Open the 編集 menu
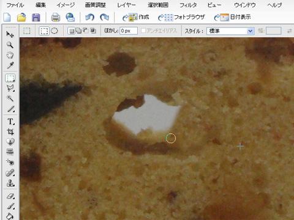The image size is (294, 220). tap(40, 5)
